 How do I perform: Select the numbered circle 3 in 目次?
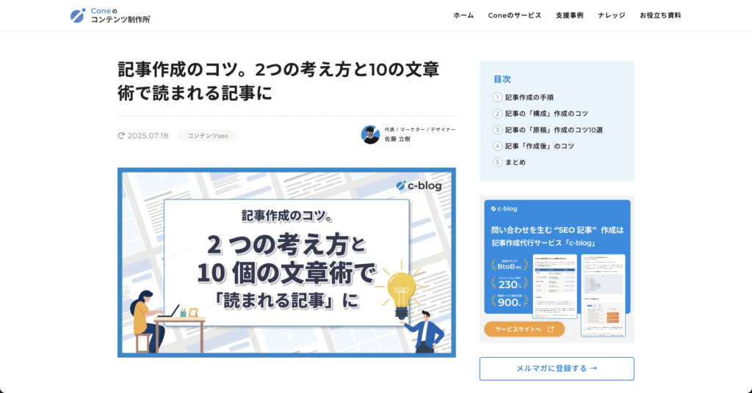[x=497, y=130]
